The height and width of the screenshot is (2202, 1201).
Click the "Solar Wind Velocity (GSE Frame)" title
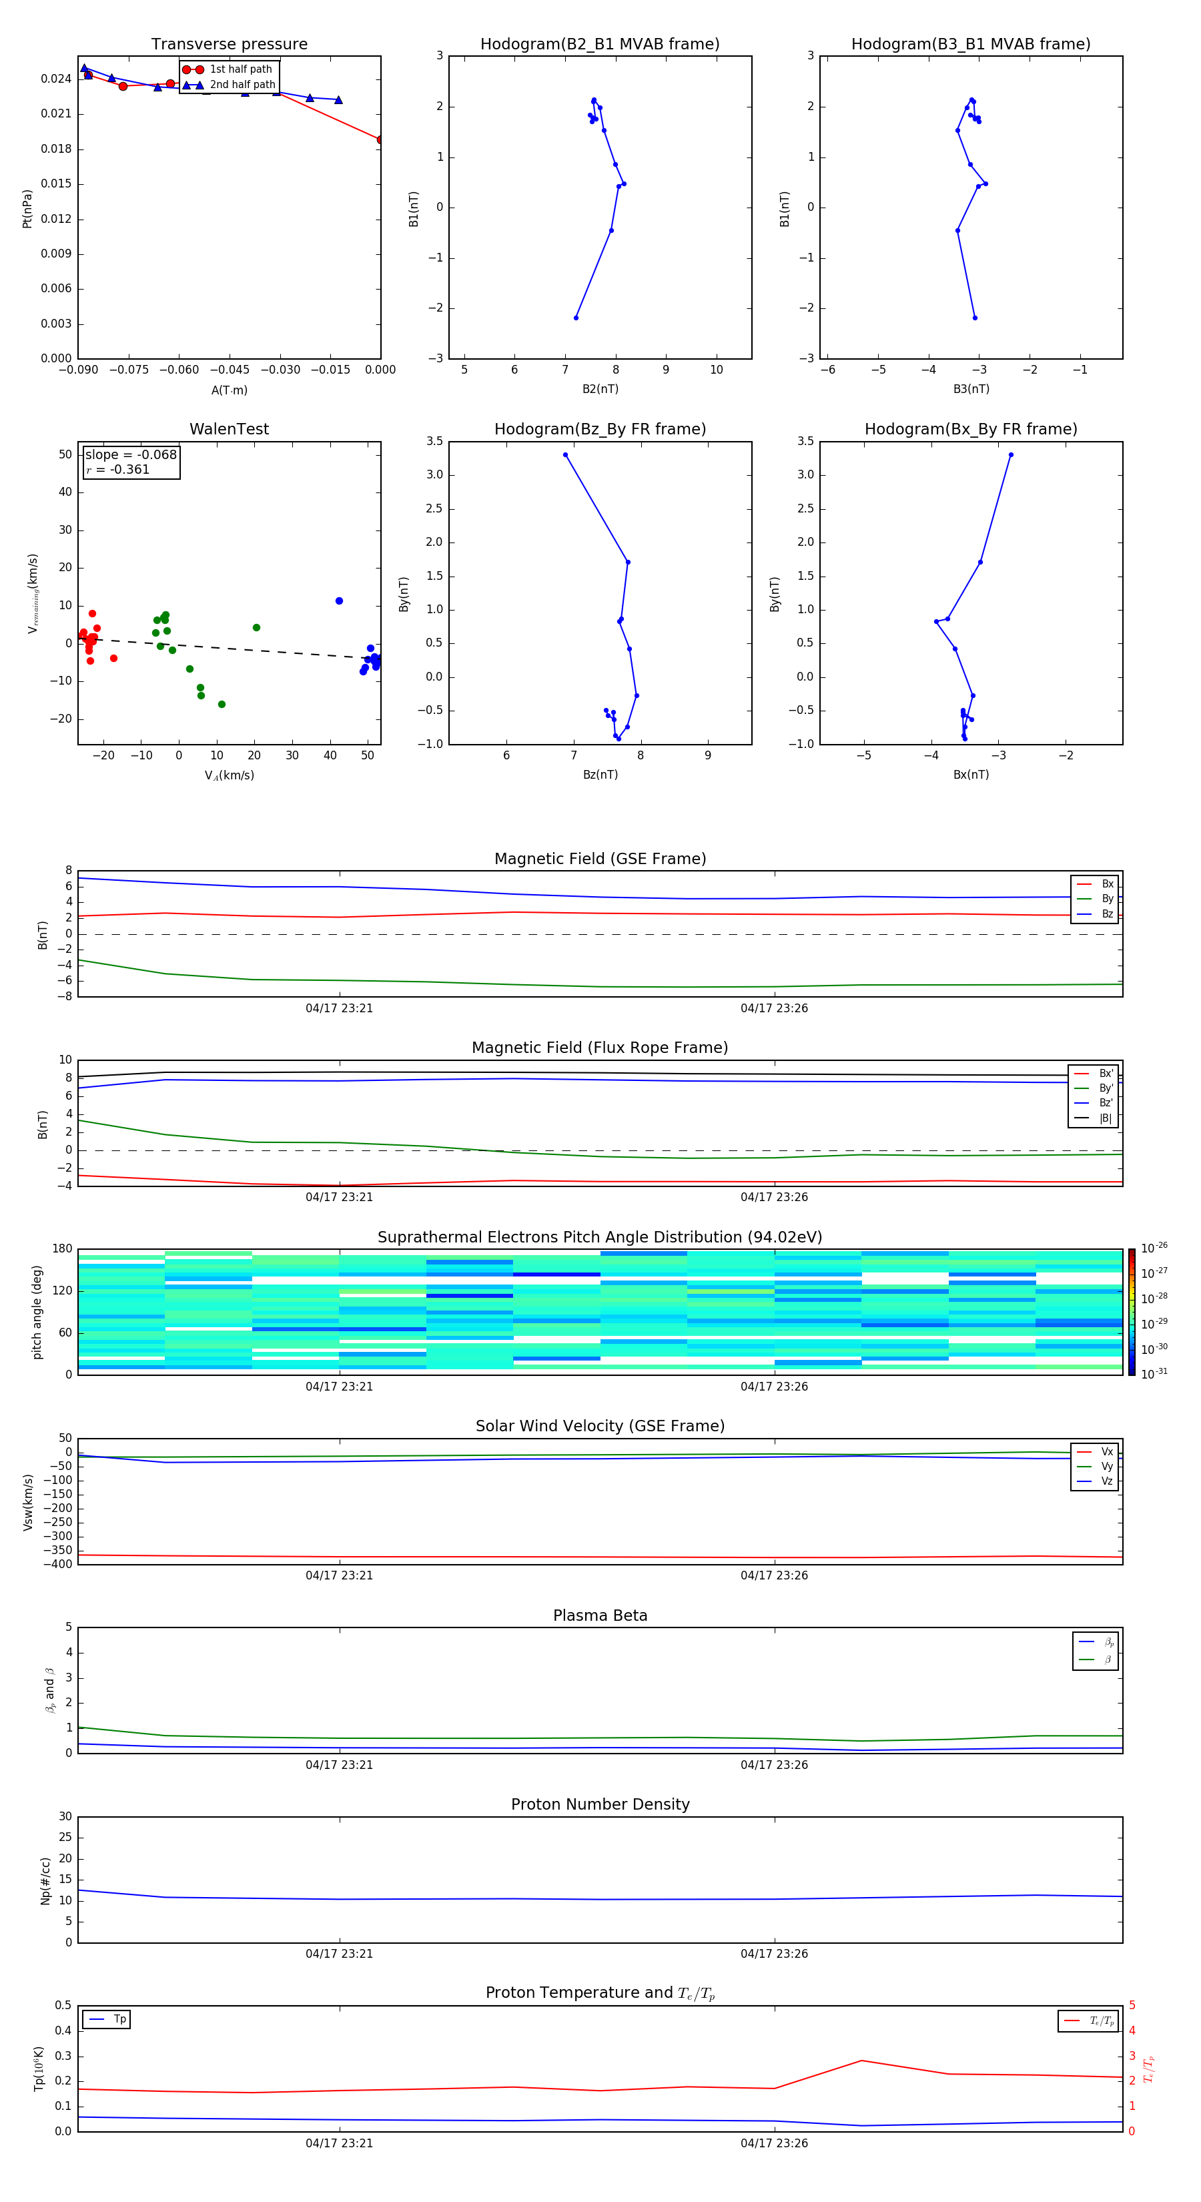(x=600, y=1426)
